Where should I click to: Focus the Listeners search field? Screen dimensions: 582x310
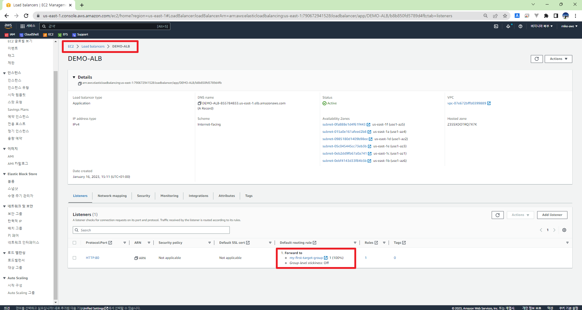click(151, 230)
